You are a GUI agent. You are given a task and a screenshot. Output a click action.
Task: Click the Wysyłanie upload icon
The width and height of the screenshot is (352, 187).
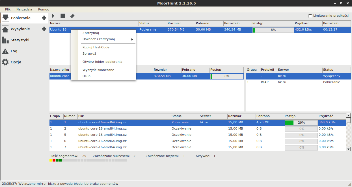pyautogui.click(x=5, y=29)
